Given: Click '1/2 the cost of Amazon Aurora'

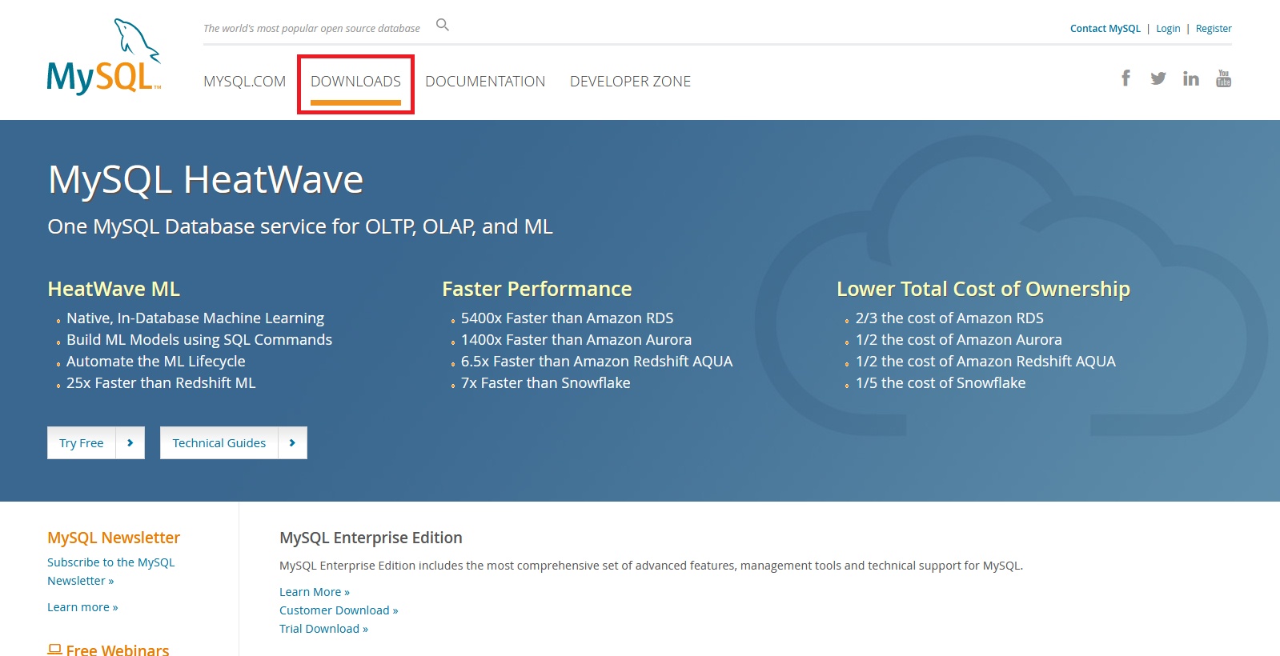Looking at the screenshot, I should pos(959,340).
